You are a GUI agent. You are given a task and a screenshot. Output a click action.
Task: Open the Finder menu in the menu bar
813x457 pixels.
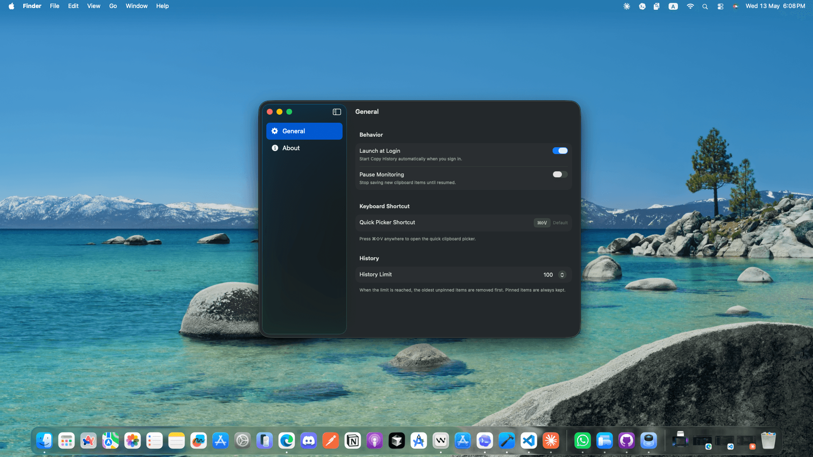tap(32, 6)
